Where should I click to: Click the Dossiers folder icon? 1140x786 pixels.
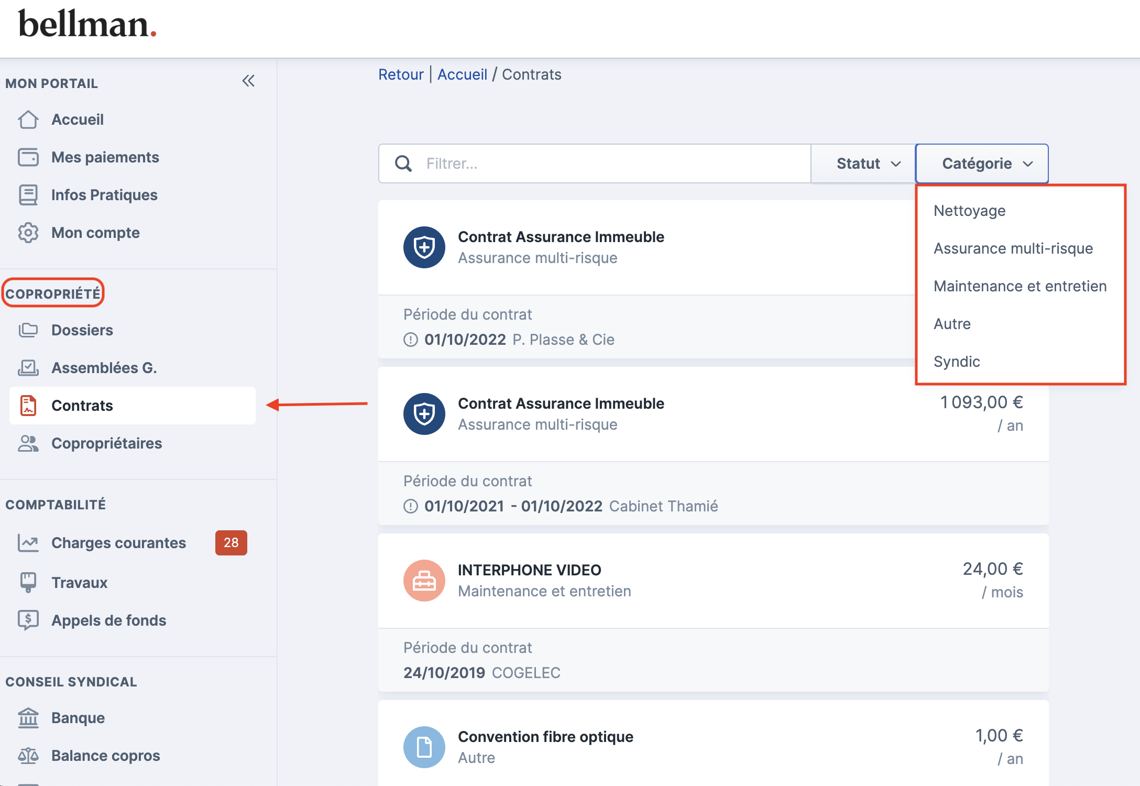tap(28, 330)
